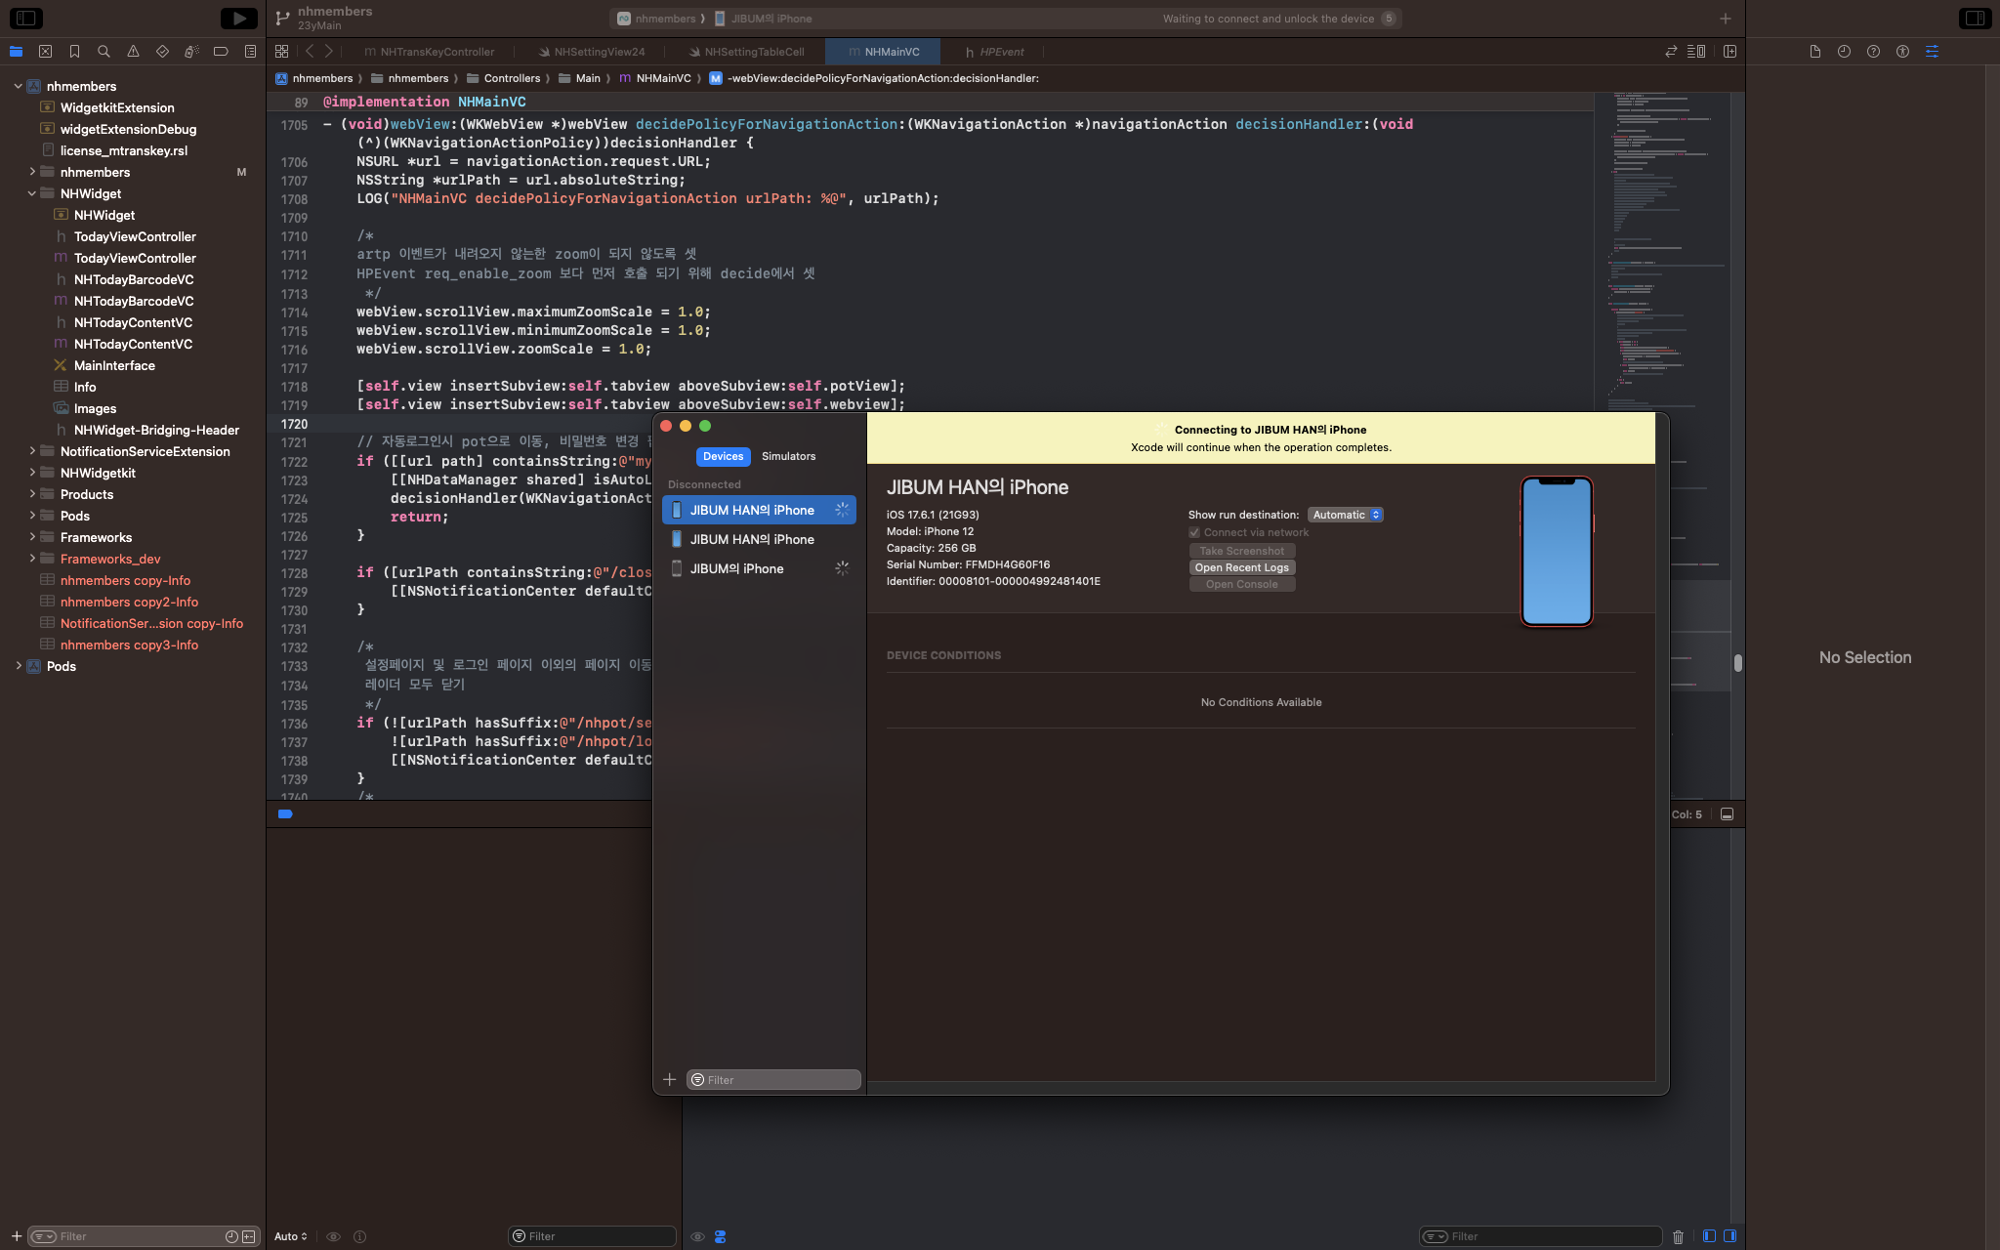Open the Find navigator magnifier icon
This screenshot has width=2000, height=1250.
pos(104,52)
